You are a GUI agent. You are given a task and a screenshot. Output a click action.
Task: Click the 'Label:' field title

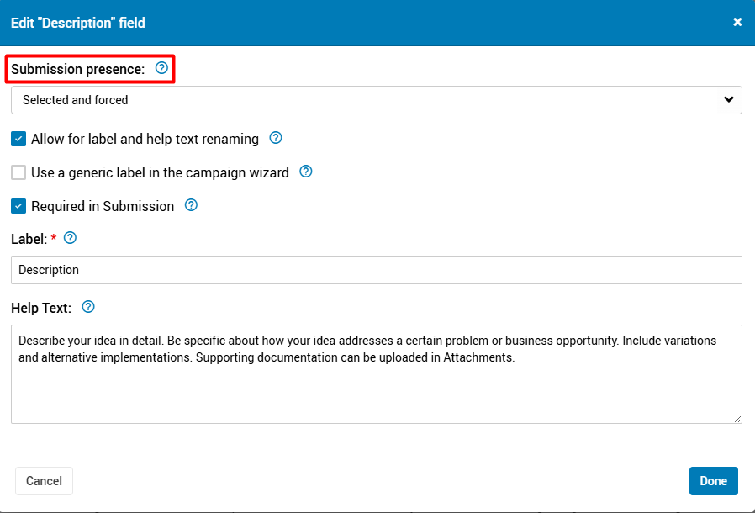coord(29,239)
